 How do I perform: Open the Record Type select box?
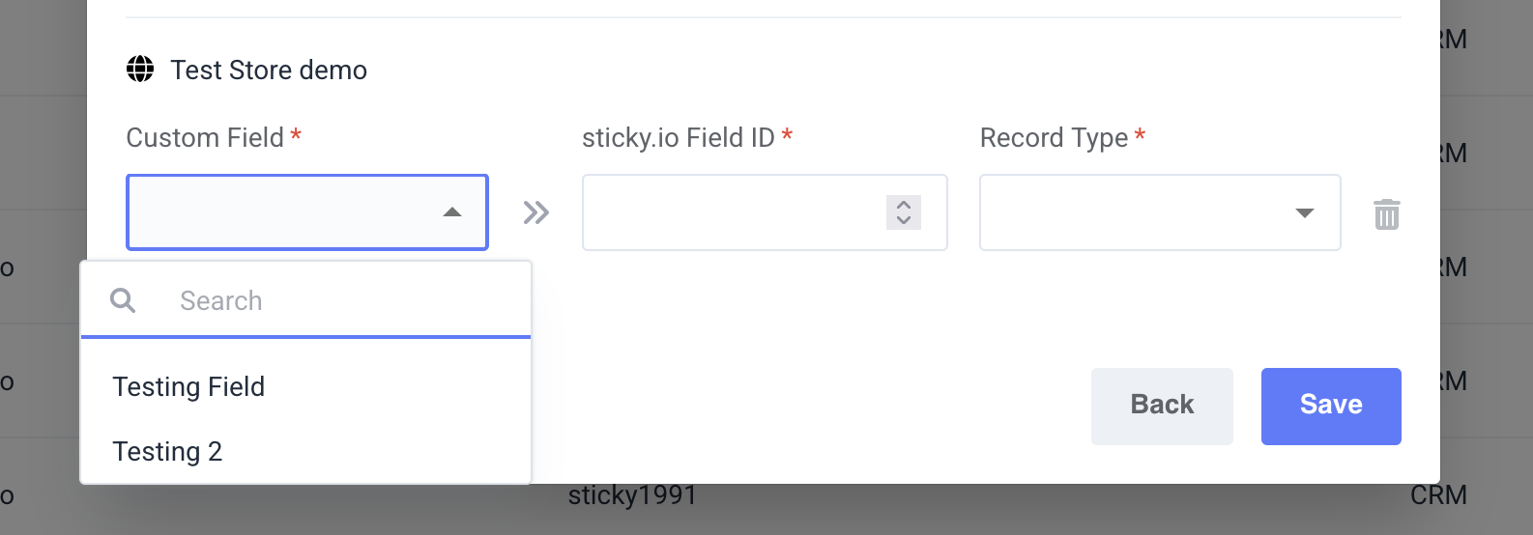coord(1160,212)
